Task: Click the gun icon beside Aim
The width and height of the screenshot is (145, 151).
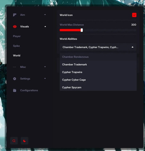Action: click(x=14, y=15)
